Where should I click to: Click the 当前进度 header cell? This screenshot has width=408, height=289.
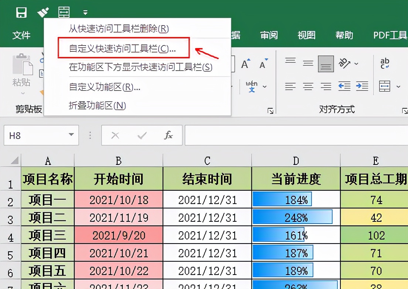click(x=296, y=179)
